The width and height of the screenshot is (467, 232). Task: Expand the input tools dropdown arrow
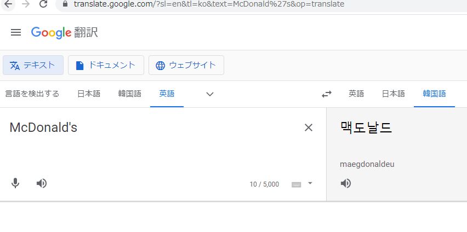[x=310, y=183]
